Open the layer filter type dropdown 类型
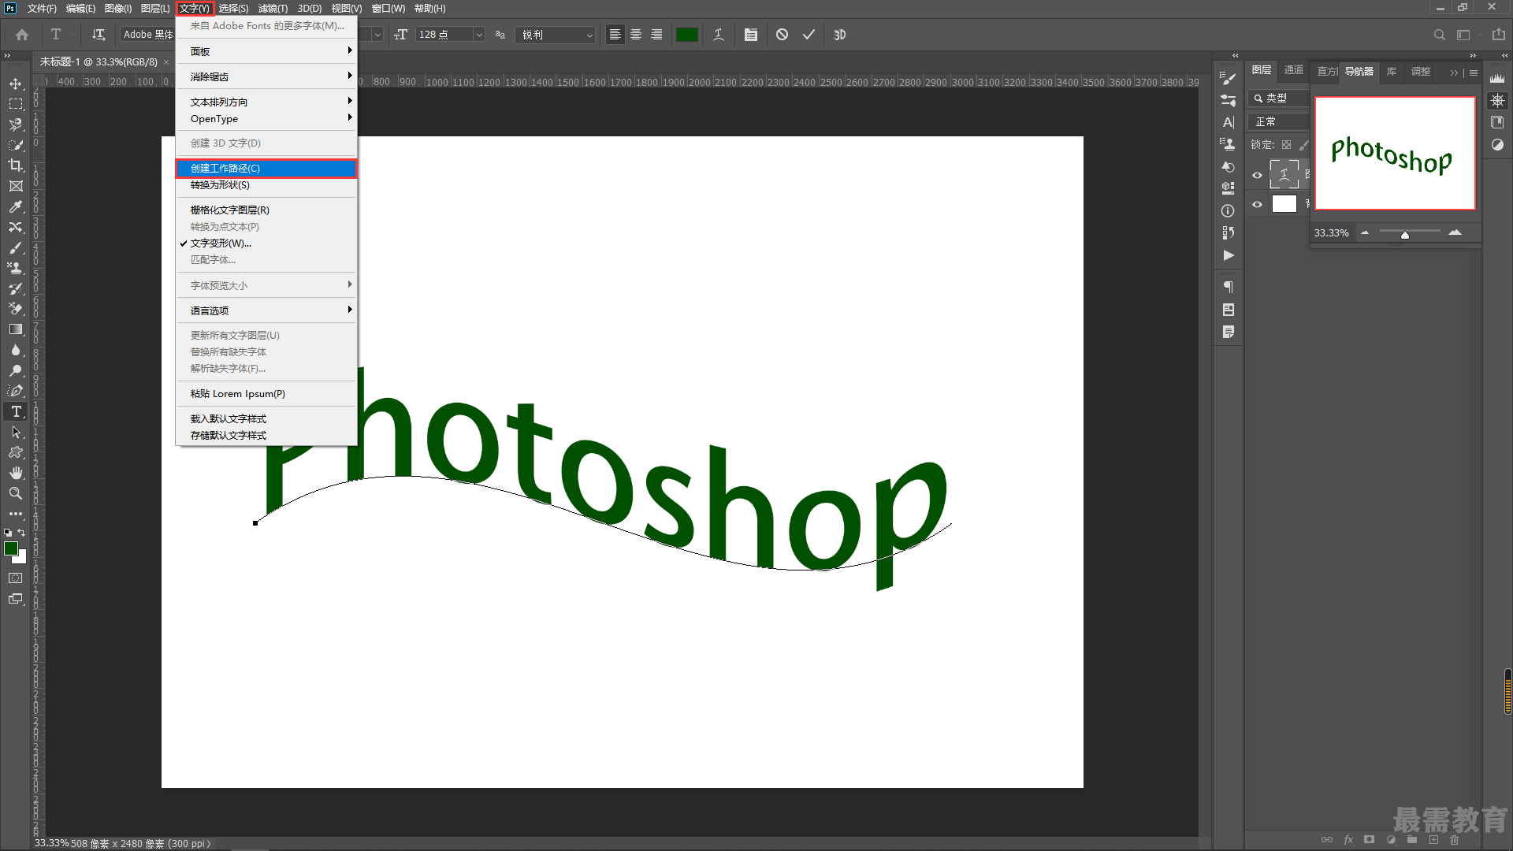The width and height of the screenshot is (1513, 851). click(x=1278, y=98)
